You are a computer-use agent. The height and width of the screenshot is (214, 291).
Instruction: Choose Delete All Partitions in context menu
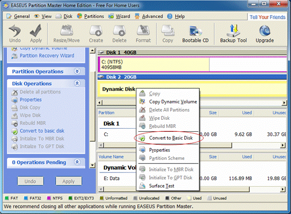click(x=168, y=110)
